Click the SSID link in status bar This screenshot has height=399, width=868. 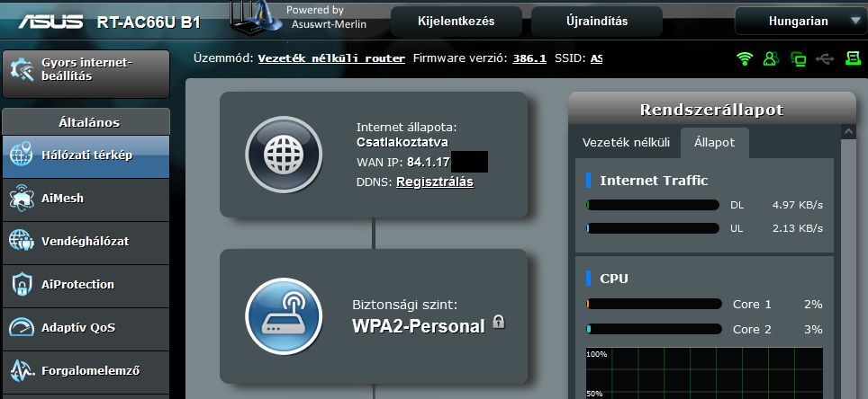coord(596,58)
